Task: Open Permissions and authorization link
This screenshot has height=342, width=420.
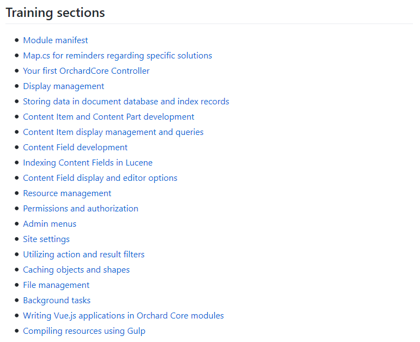Action: (81, 208)
